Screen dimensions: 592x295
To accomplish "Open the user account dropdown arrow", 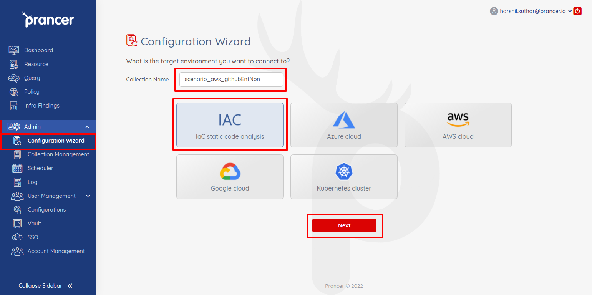I will (x=570, y=11).
